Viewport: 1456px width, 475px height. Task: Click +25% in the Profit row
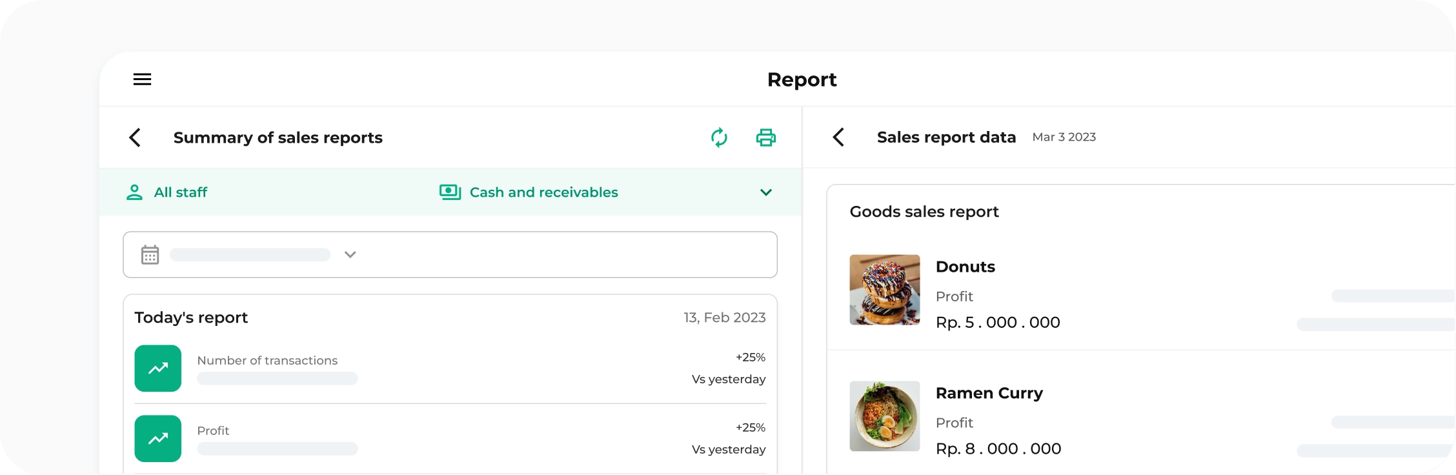pyautogui.click(x=751, y=427)
